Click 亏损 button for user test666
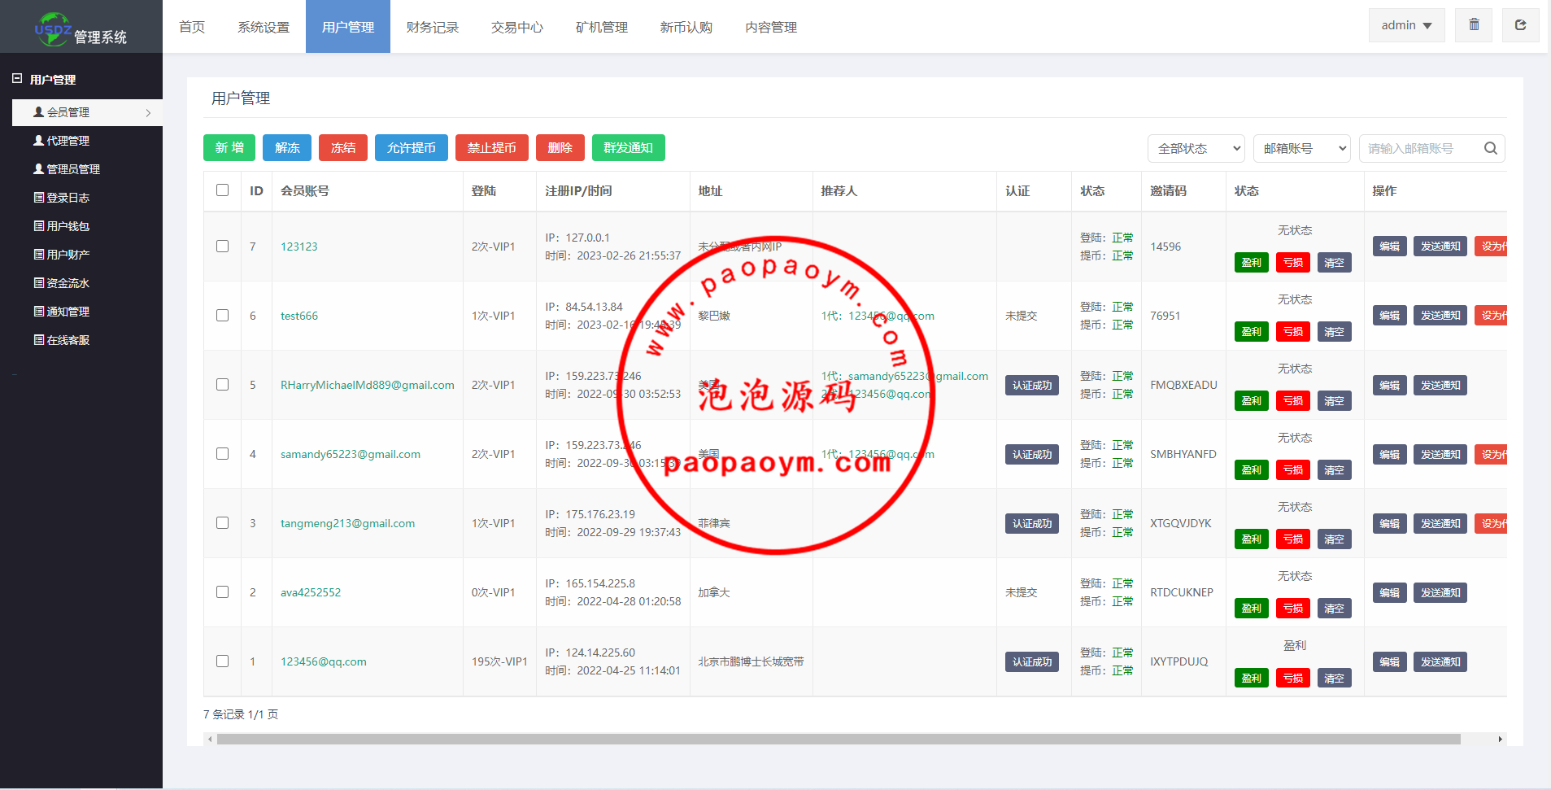Viewport: 1551px width, 790px height. click(x=1292, y=331)
